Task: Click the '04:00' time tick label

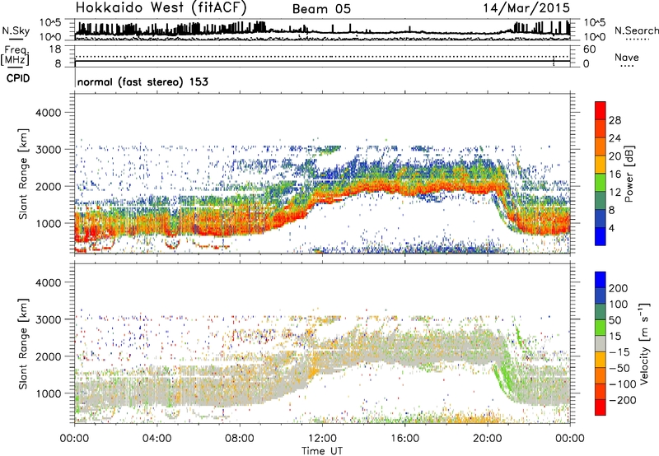Action: pyautogui.click(x=157, y=439)
